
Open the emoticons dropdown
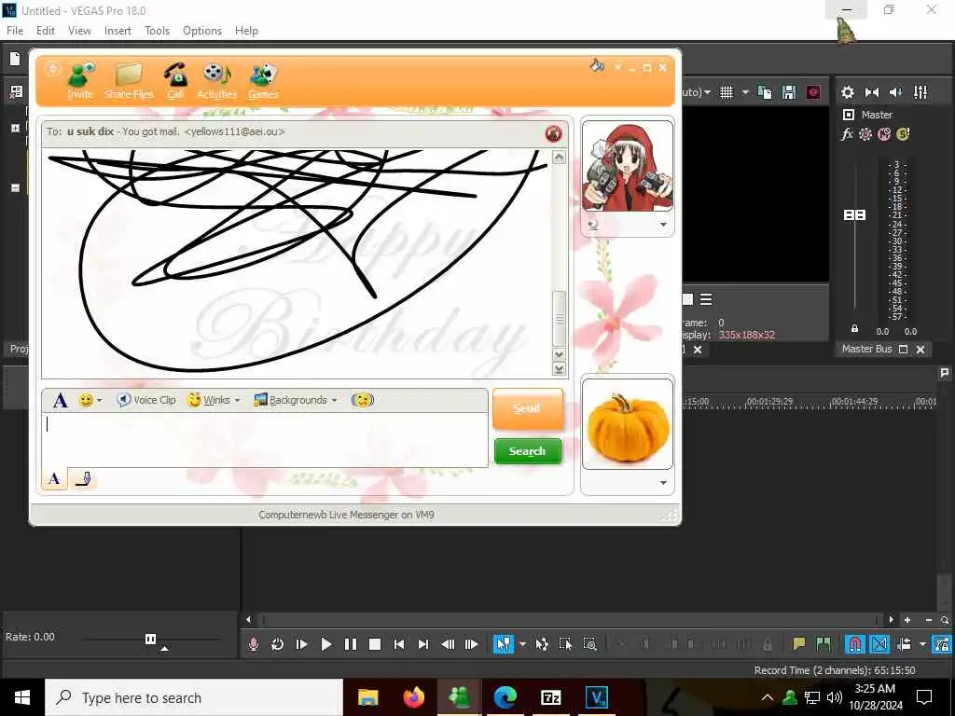pos(99,401)
